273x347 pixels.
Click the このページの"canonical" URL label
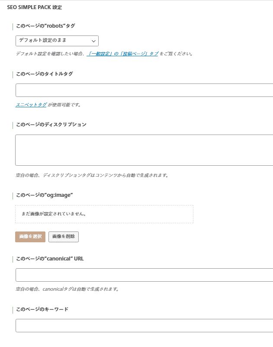pyautogui.click(x=50, y=259)
